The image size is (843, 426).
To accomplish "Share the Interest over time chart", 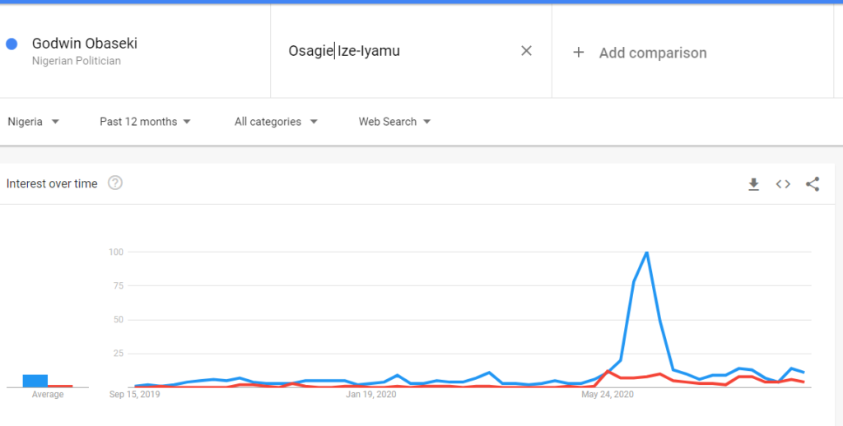I will coord(813,184).
